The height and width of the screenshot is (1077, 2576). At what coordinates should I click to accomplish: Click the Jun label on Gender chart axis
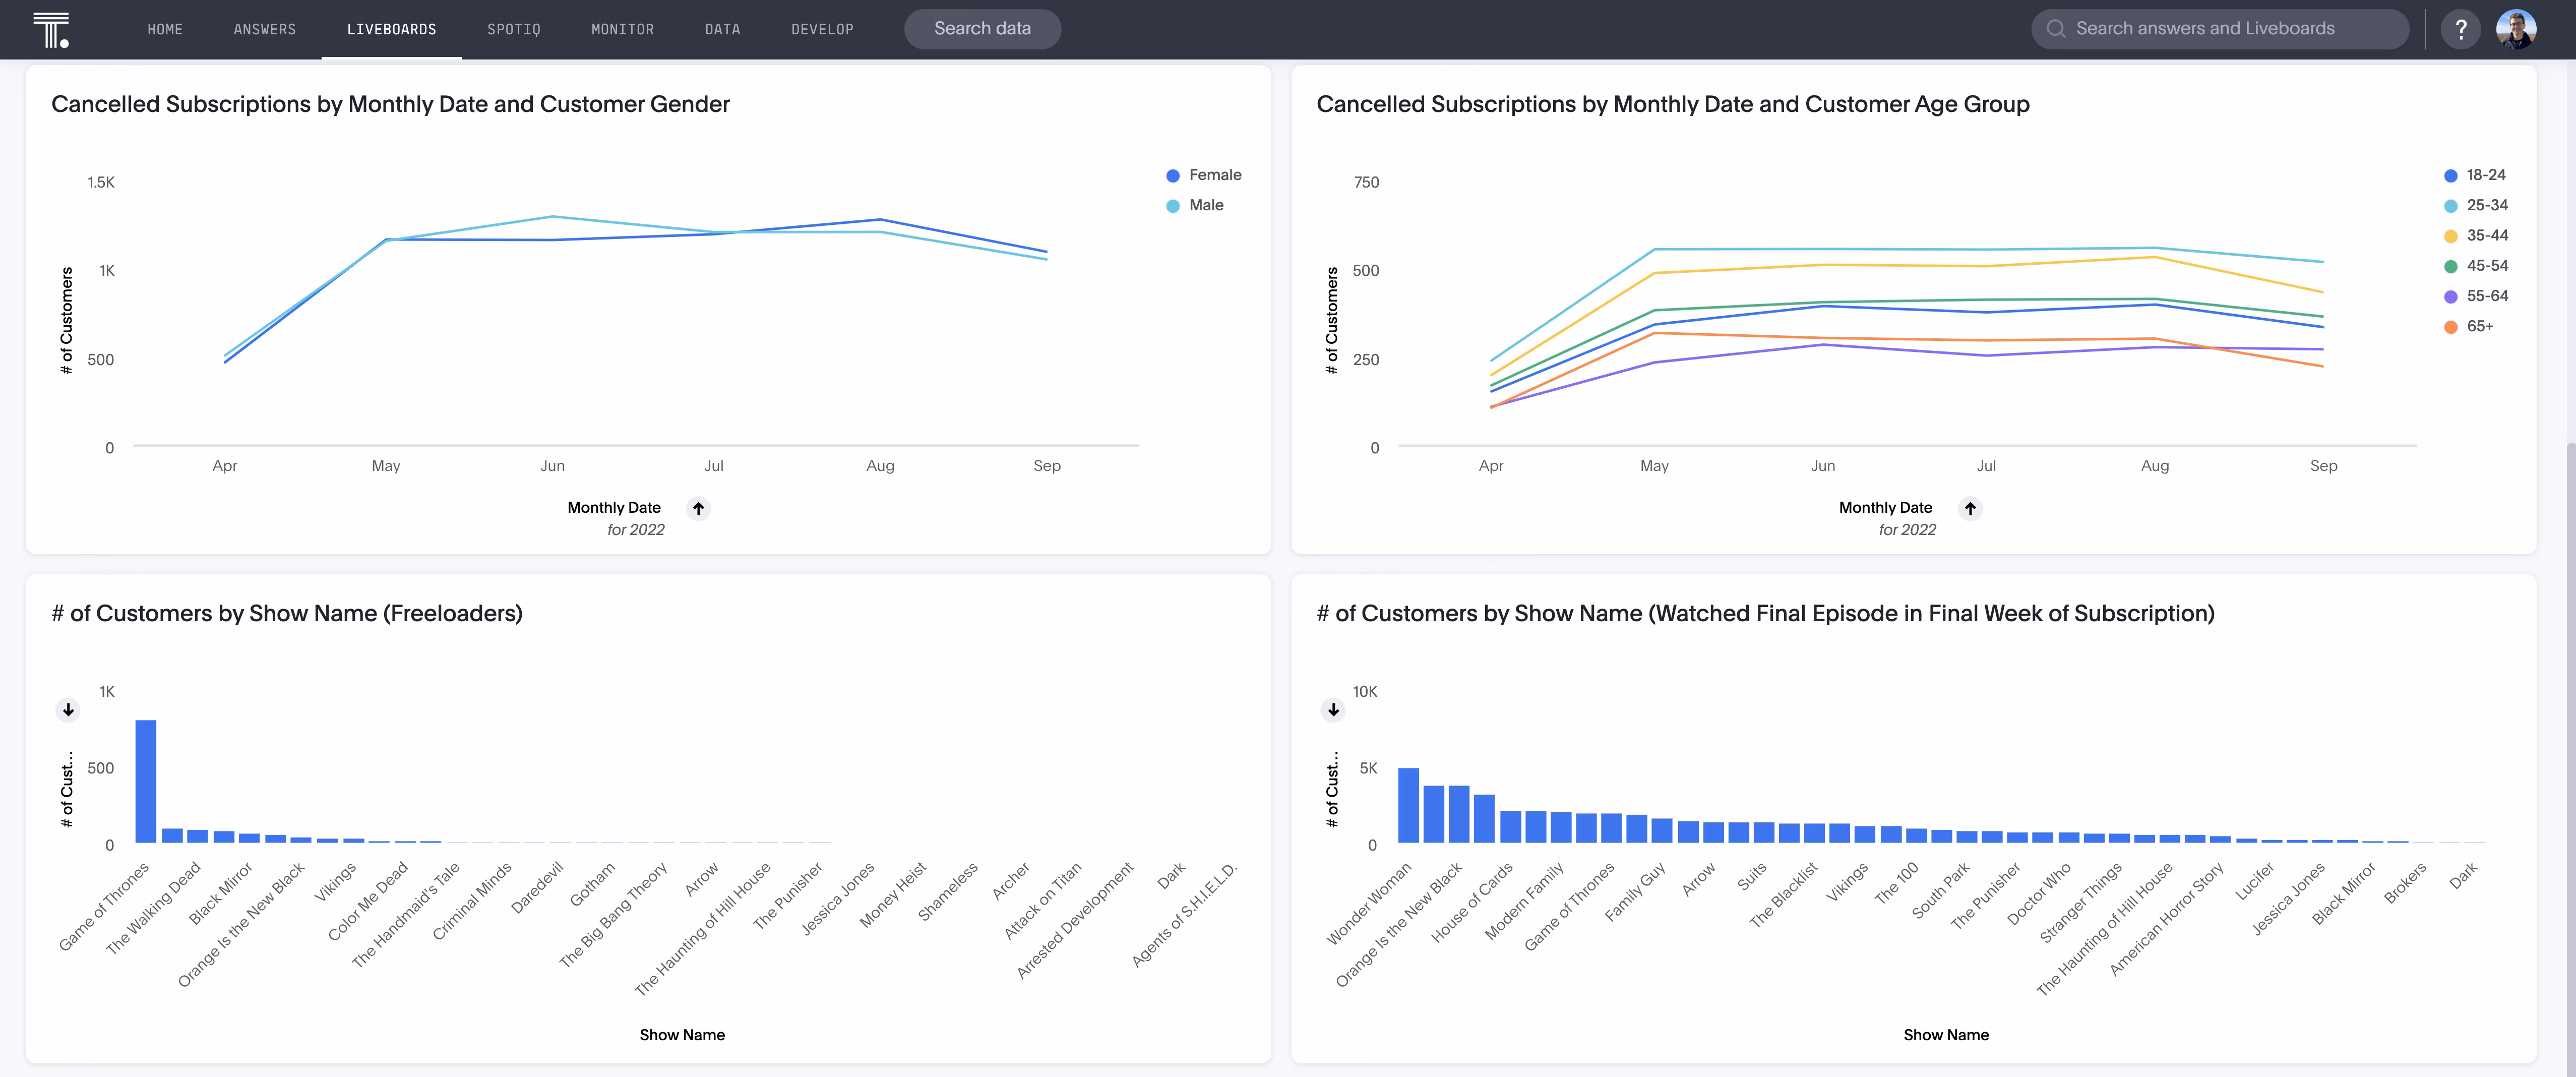(x=552, y=466)
